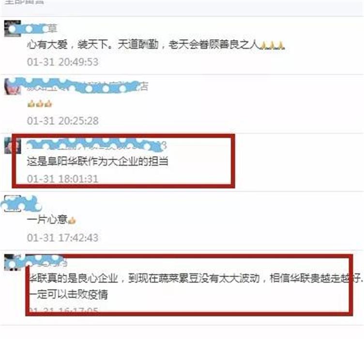The image size is (364, 339).
Task: Open avatar beside 阜阳华联 comment
Action: [x=13, y=146]
